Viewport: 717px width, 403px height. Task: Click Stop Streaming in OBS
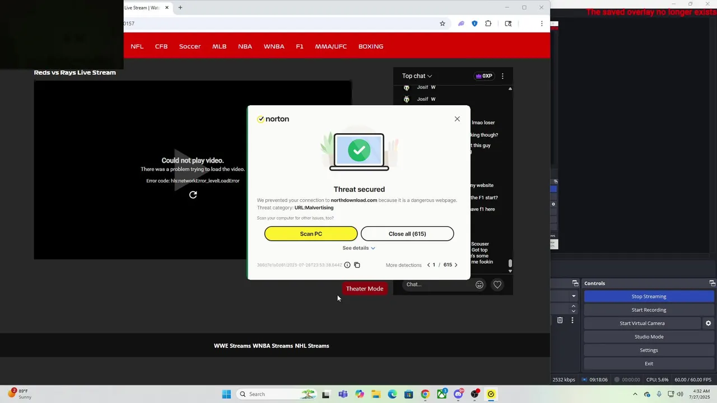(x=649, y=297)
